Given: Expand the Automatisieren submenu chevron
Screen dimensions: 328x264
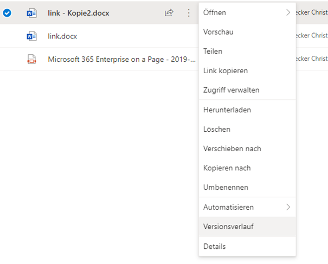Looking at the screenshot, I should [x=288, y=207].
